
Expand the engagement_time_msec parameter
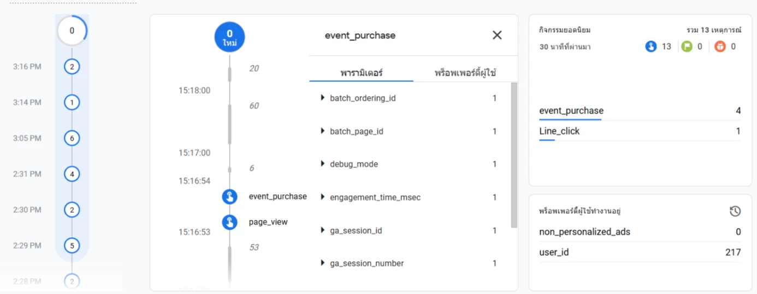[323, 197]
